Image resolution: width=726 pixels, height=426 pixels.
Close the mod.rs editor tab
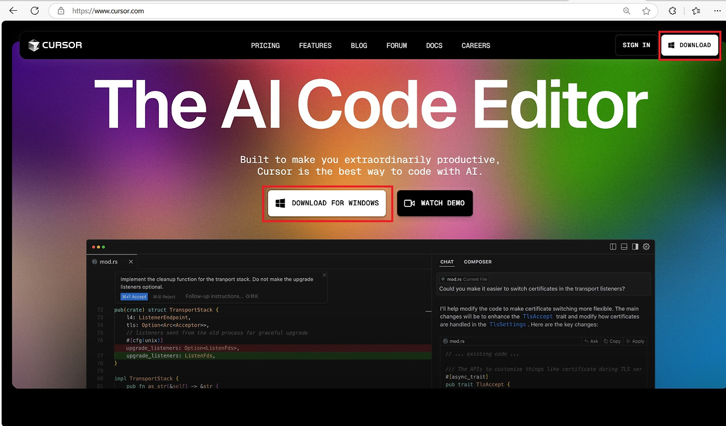click(131, 261)
